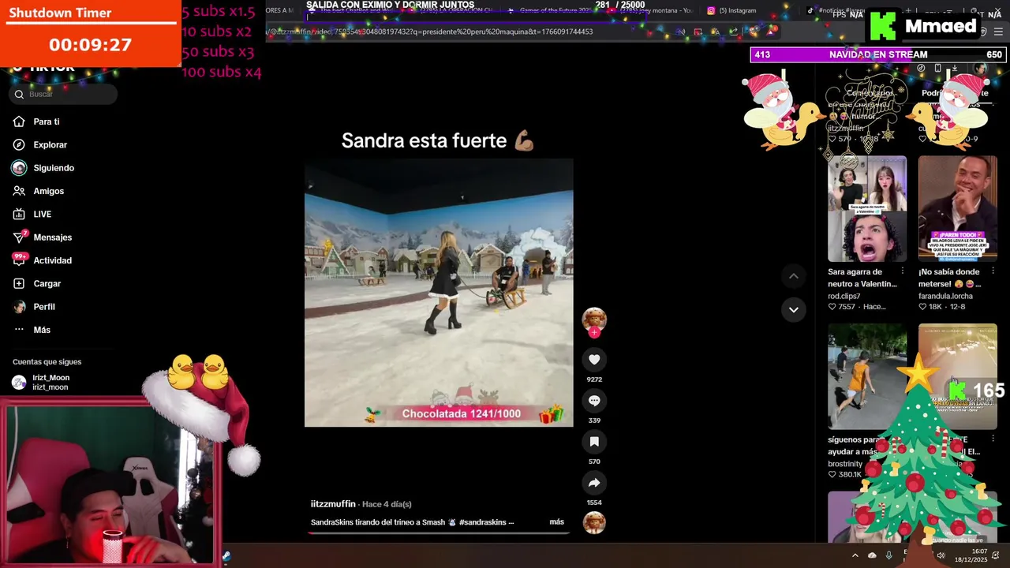Expand the caption with 'más'
The height and width of the screenshot is (568, 1010).
coord(556,522)
